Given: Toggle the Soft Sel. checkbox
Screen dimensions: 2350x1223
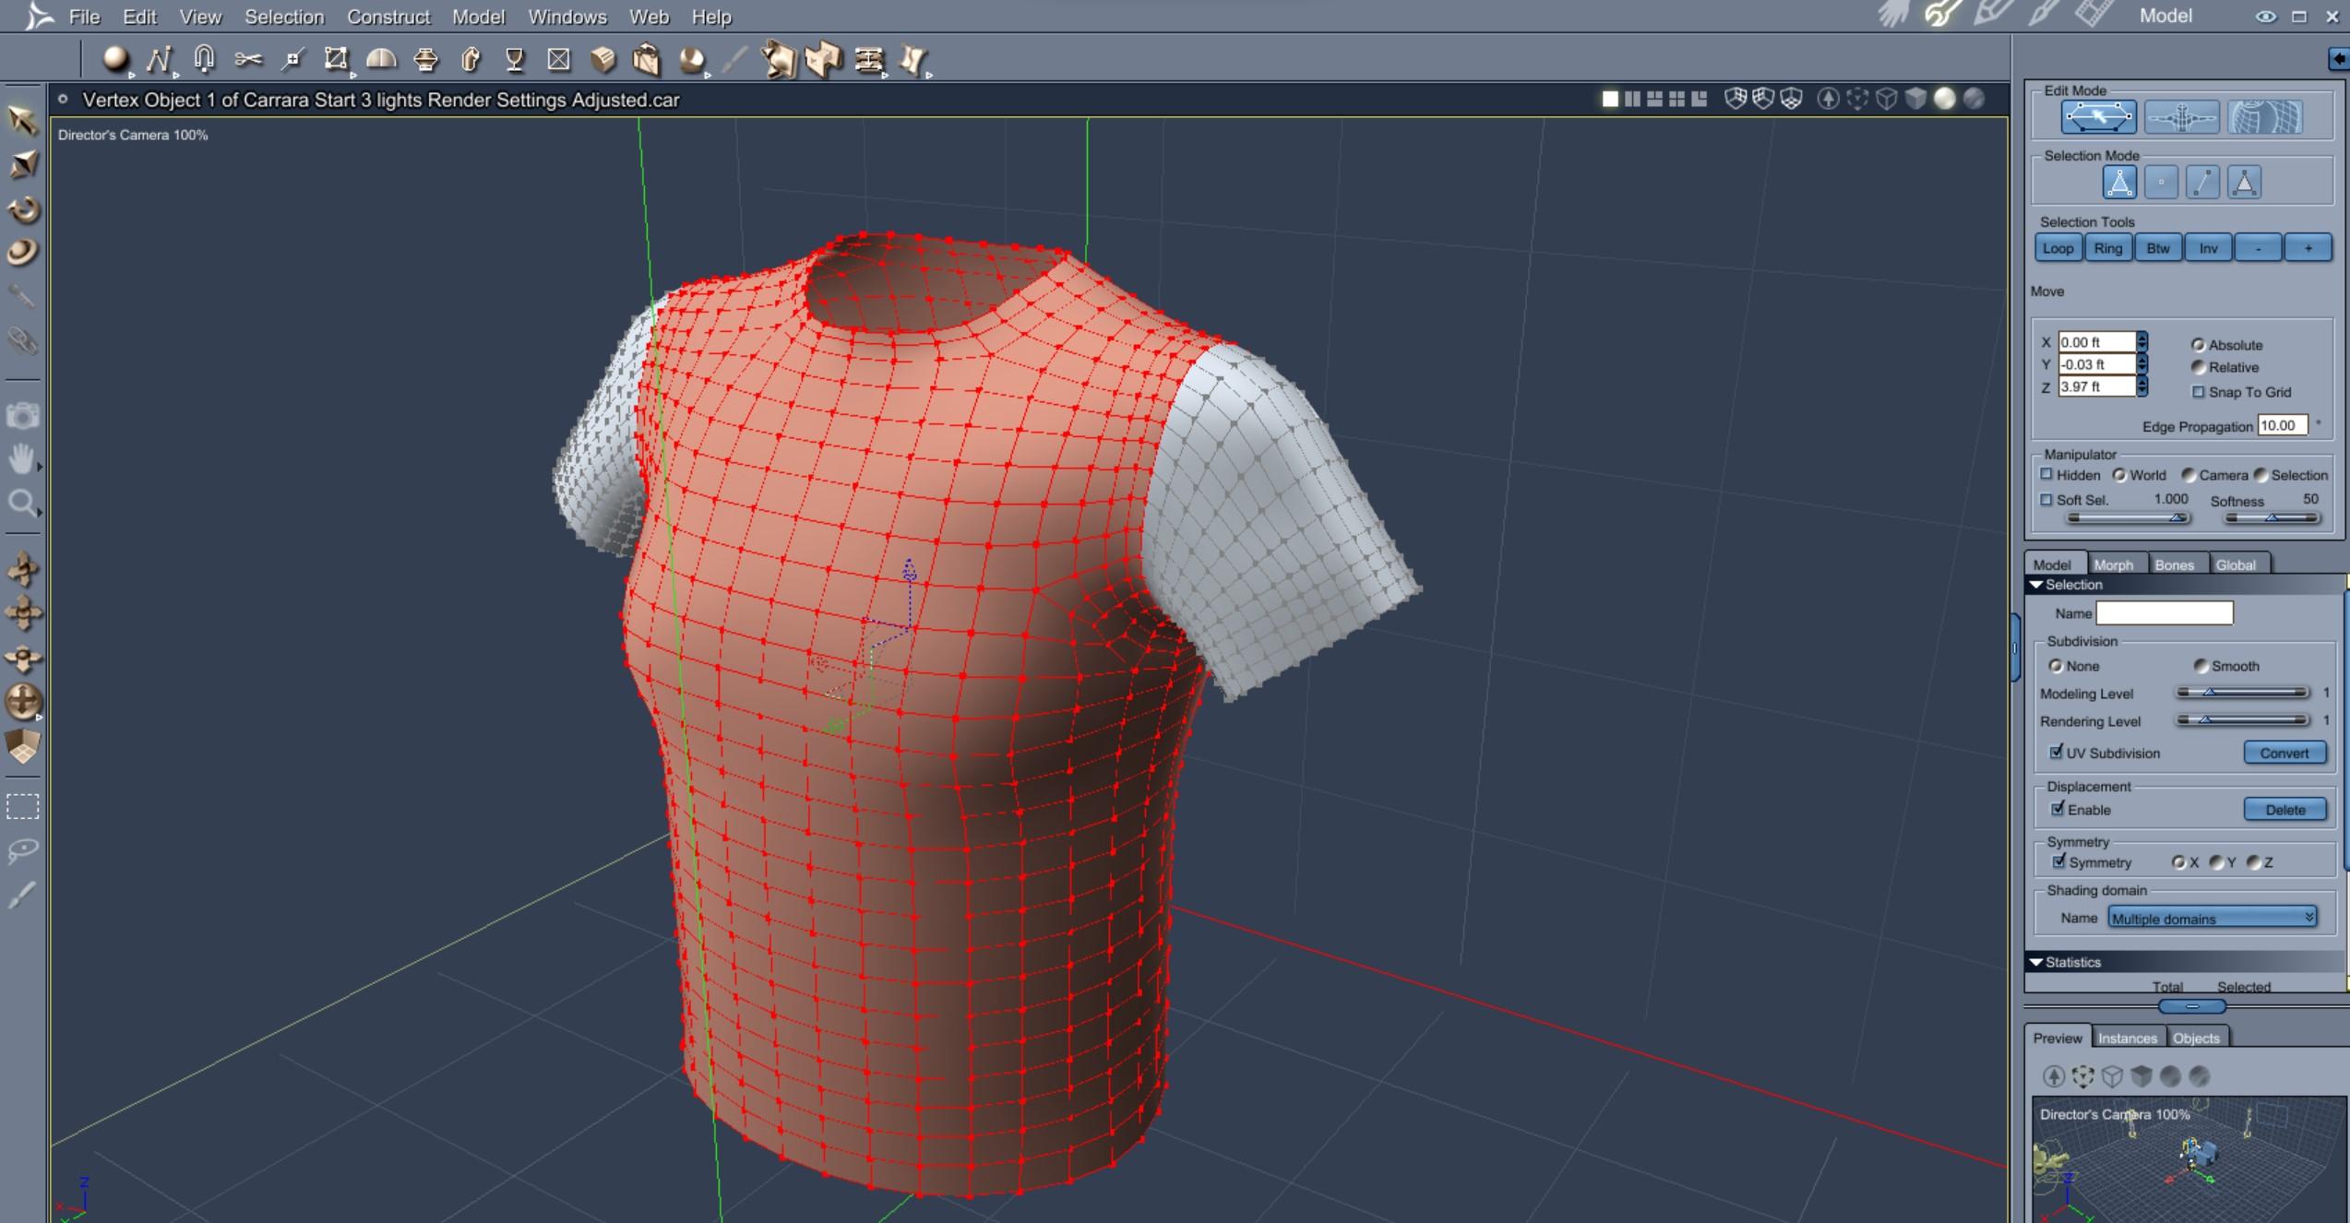Looking at the screenshot, I should [2046, 500].
